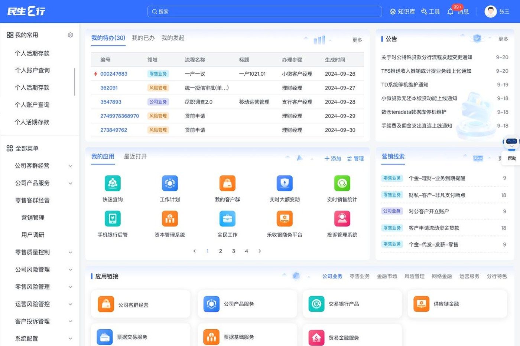The width and height of the screenshot is (520, 346).
Task: Click 更多 in the 公告 panel
Action: pyautogui.click(x=503, y=39)
